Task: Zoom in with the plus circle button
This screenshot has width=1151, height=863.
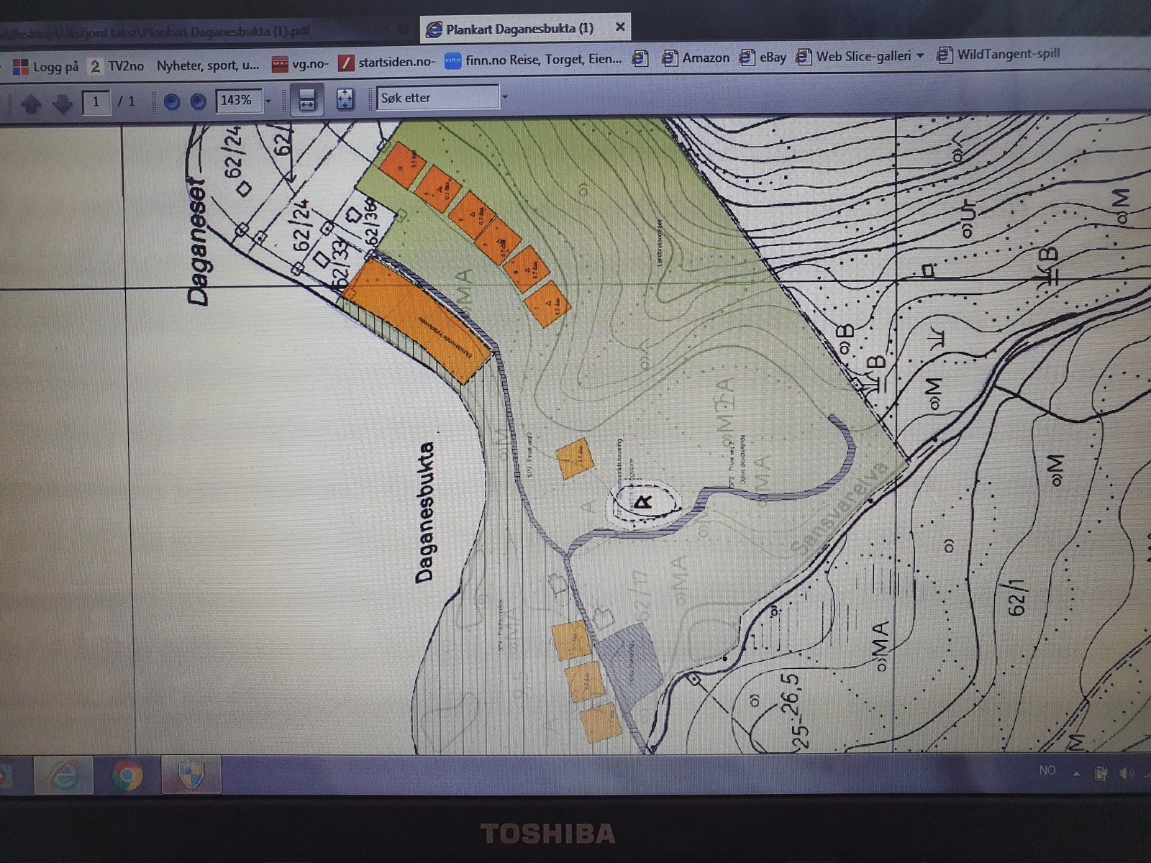Action: point(198,101)
